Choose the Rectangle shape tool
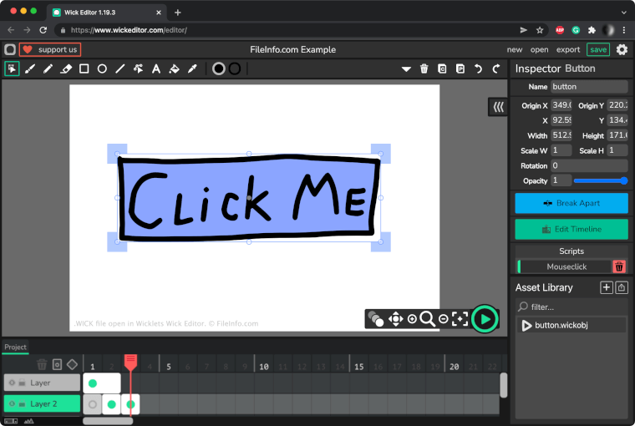This screenshot has width=635, height=426. [x=84, y=68]
